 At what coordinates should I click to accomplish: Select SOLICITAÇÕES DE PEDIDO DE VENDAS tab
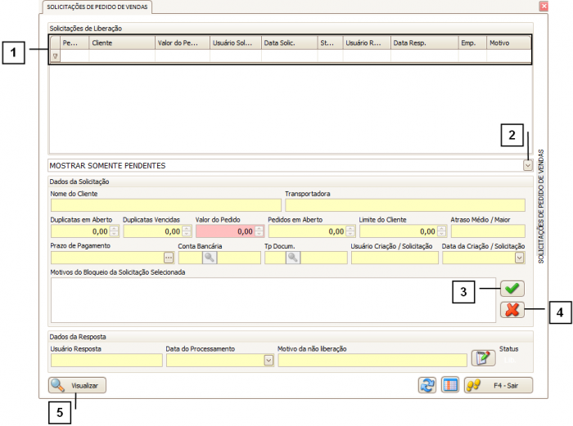pyautogui.click(x=97, y=7)
